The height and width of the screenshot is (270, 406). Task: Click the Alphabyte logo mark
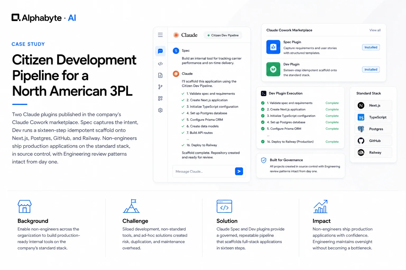(x=16, y=17)
